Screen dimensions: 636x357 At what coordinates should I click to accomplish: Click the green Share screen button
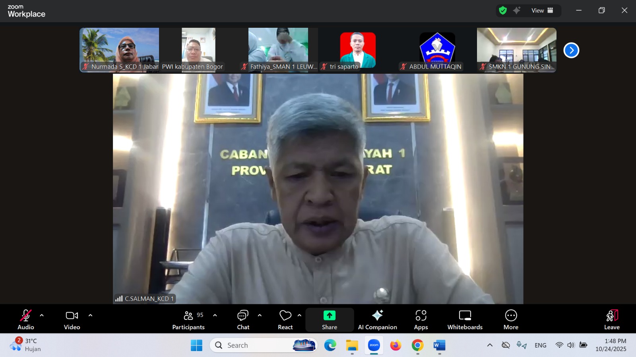[x=329, y=320]
